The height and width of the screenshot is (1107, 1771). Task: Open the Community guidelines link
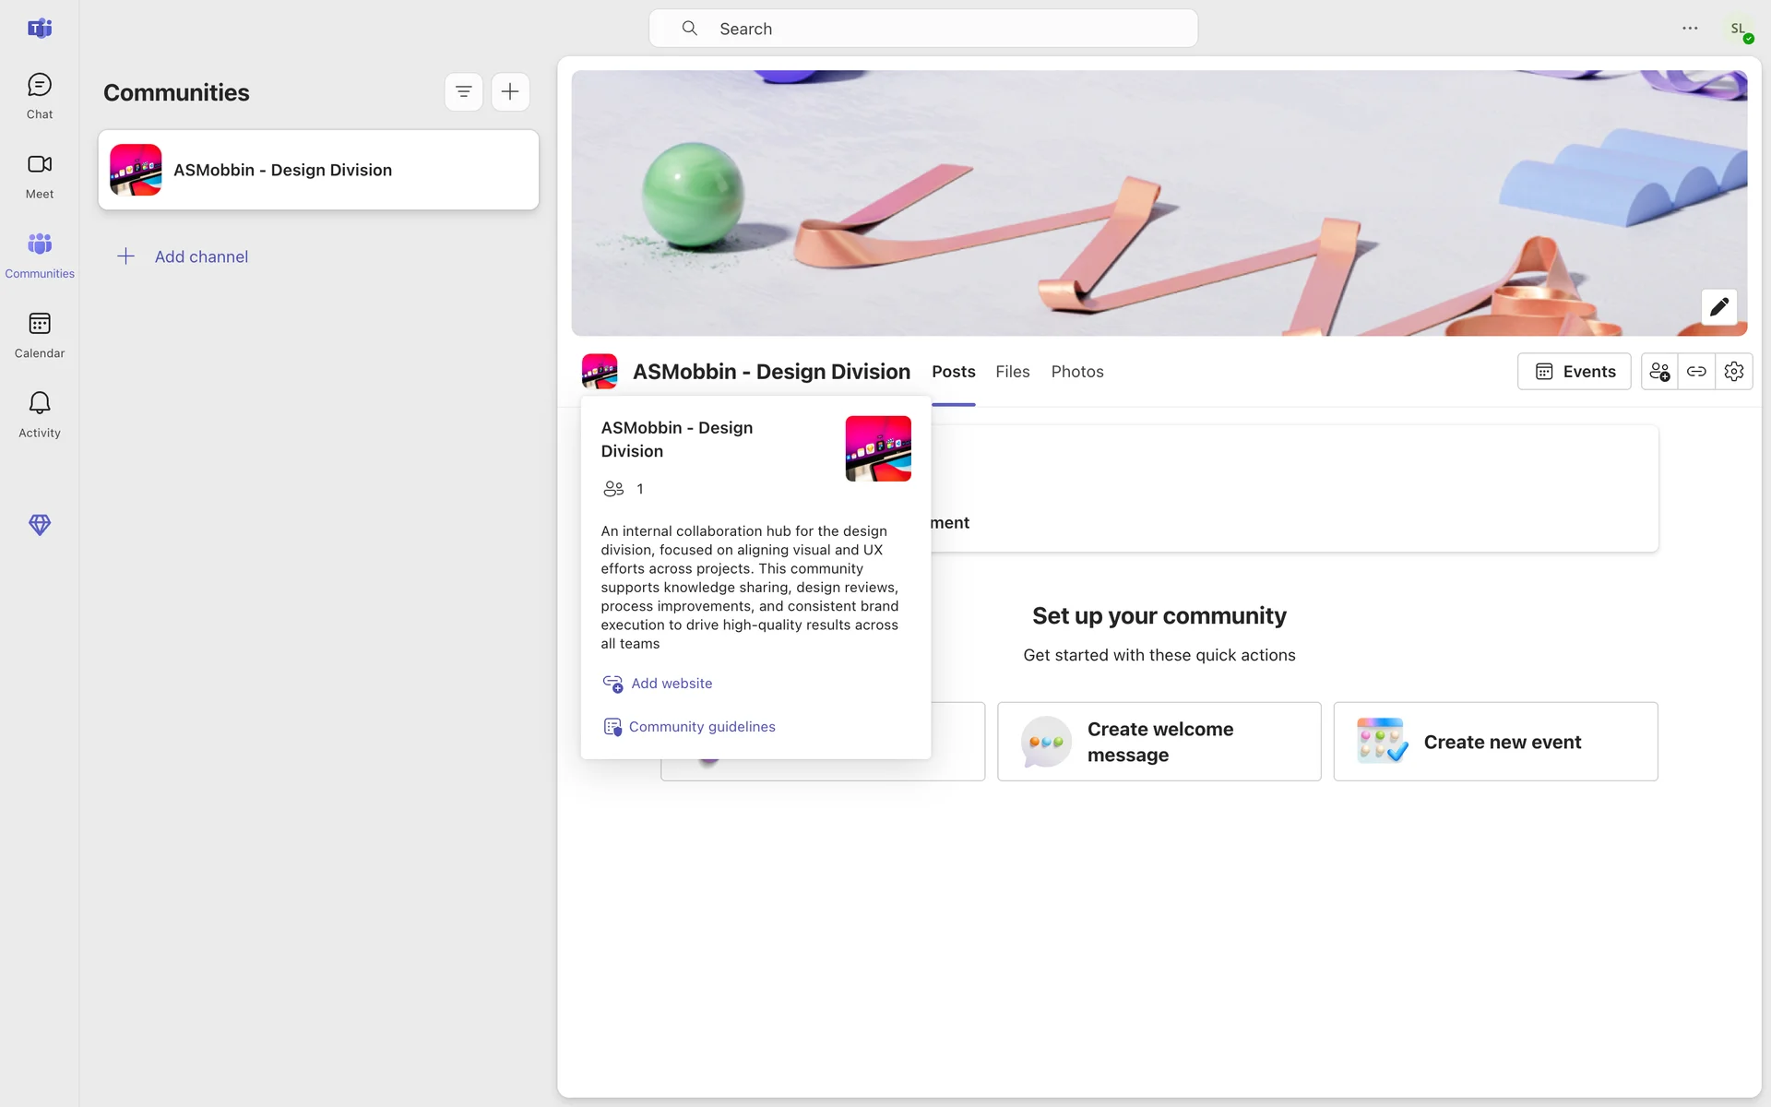[x=701, y=727]
